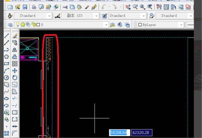
Task: Activate the Rotate modify tool
Action: coord(15,78)
